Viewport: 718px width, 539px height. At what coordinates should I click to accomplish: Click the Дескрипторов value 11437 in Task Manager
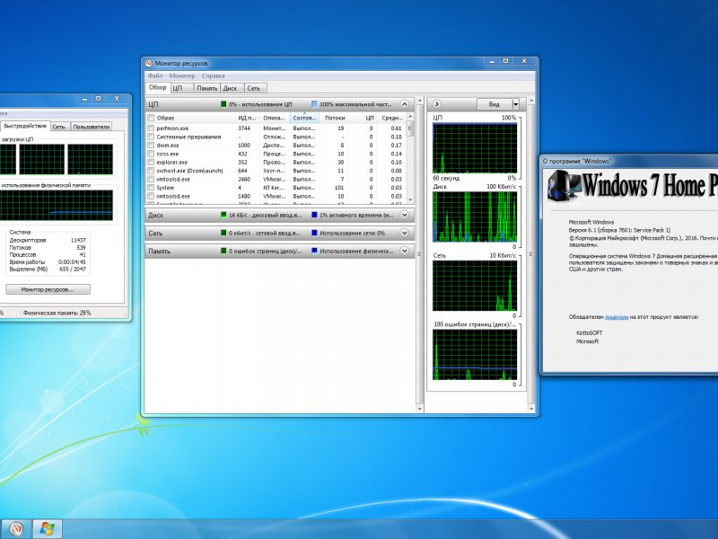pyautogui.click(x=78, y=240)
